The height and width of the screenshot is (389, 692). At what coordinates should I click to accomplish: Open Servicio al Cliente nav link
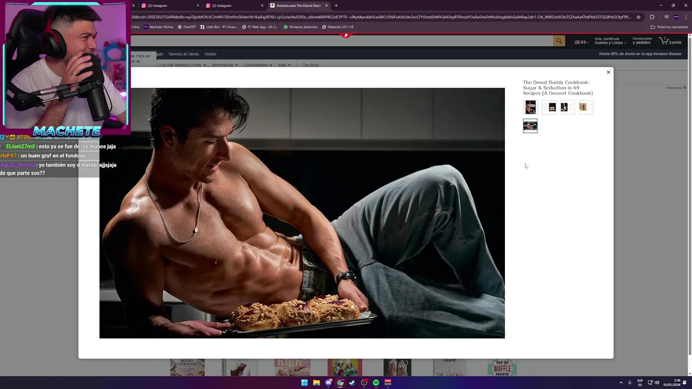tap(184, 54)
